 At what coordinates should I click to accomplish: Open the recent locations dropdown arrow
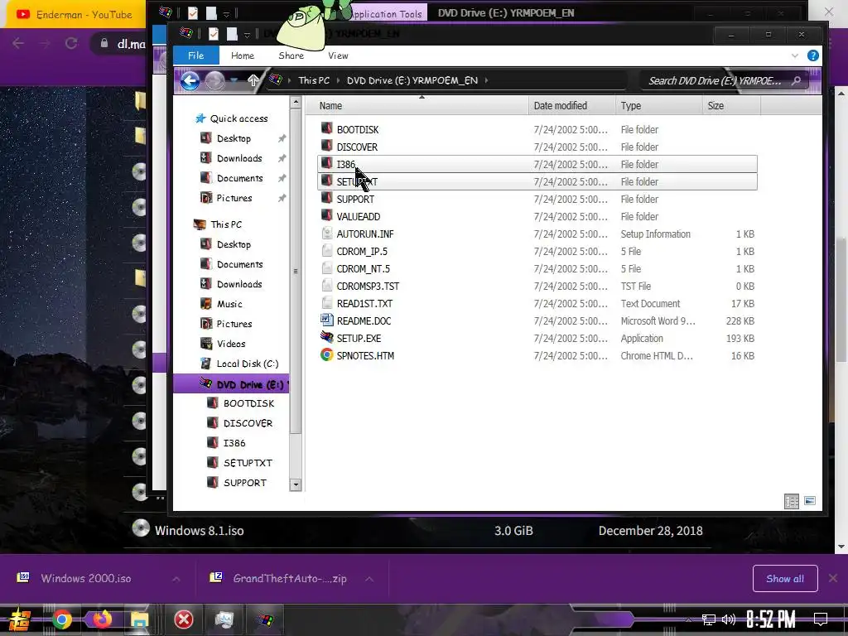pos(234,80)
